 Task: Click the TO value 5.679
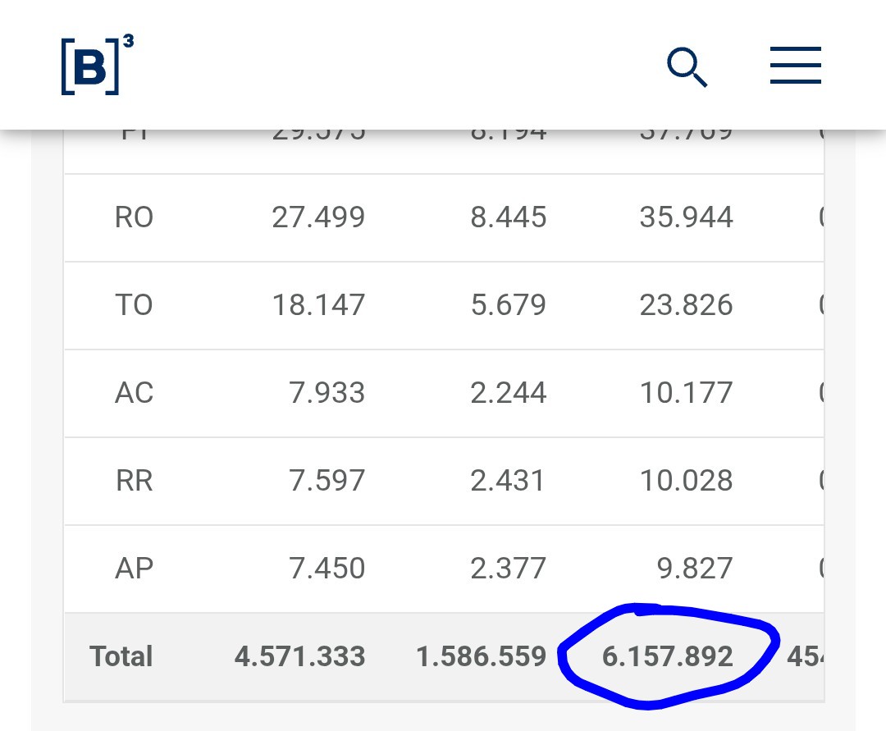point(509,305)
